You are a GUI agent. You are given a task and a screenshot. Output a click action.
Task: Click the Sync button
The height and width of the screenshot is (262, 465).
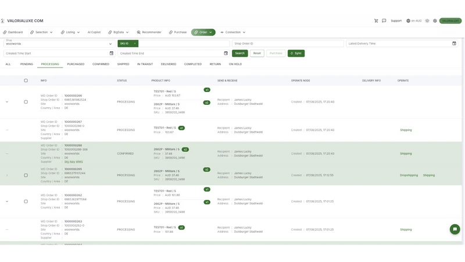[296, 53]
